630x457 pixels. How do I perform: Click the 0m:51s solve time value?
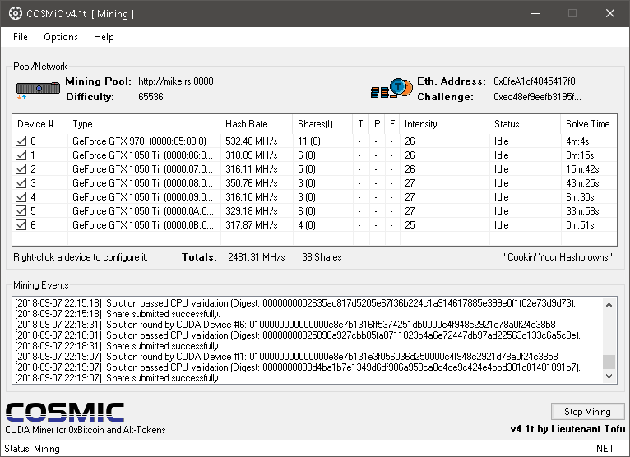(580, 225)
